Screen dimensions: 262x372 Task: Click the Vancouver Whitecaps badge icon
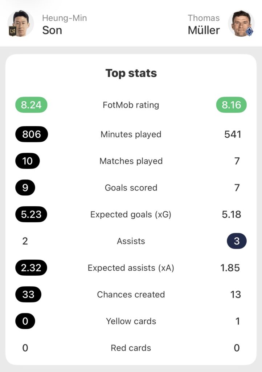[x=249, y=32]
